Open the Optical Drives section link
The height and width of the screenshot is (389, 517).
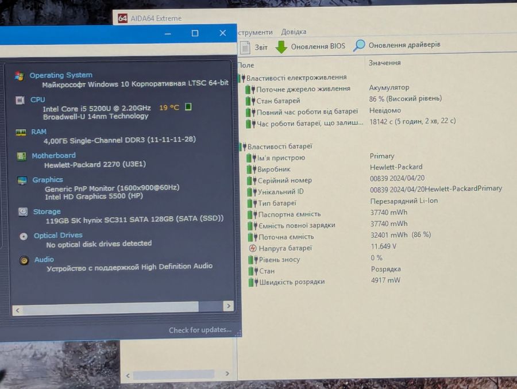click(58, 235)
